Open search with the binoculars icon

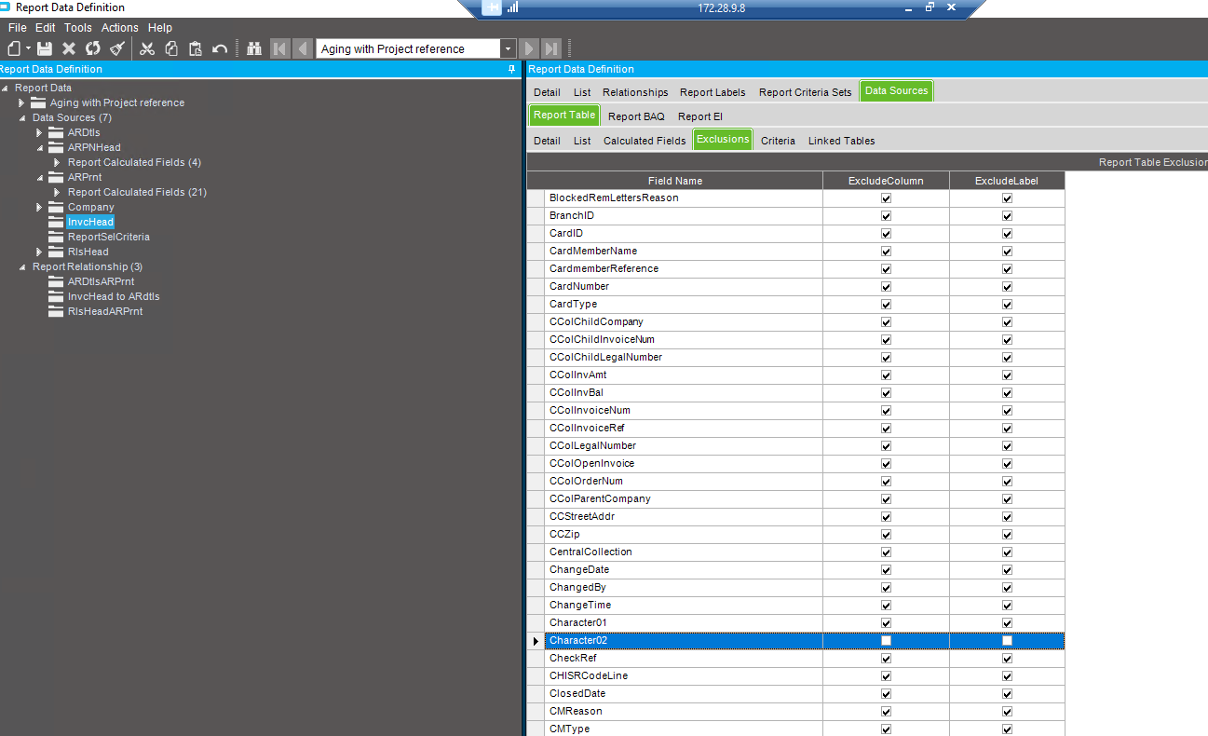pos(253,48)
